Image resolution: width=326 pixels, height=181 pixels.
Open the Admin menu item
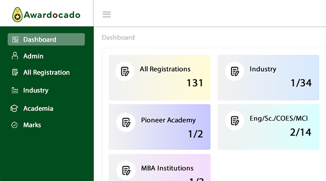pos(33,56)
